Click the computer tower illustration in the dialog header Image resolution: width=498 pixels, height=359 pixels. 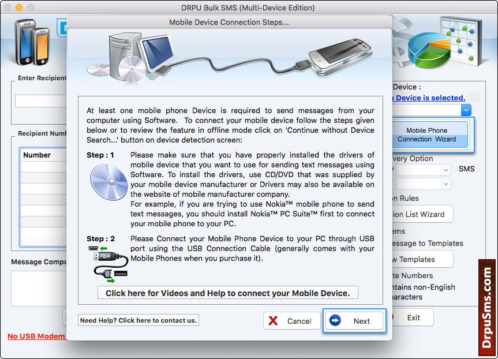124,57
